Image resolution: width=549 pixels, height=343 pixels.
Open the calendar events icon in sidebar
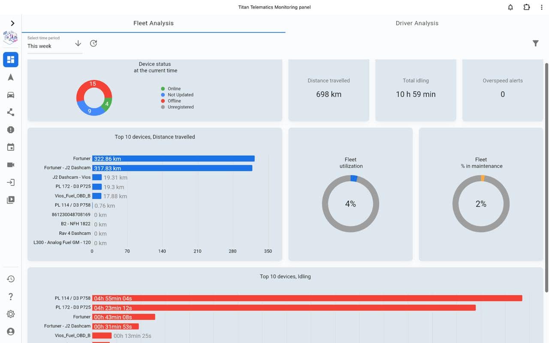pos(11,147)
